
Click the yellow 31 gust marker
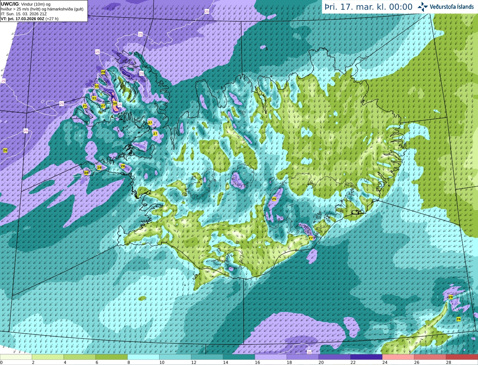(x=94, y=98)
